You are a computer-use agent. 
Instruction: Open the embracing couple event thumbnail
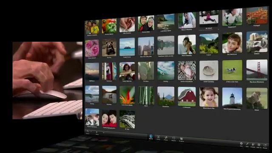pyautogui.click(x=187, y=45)
